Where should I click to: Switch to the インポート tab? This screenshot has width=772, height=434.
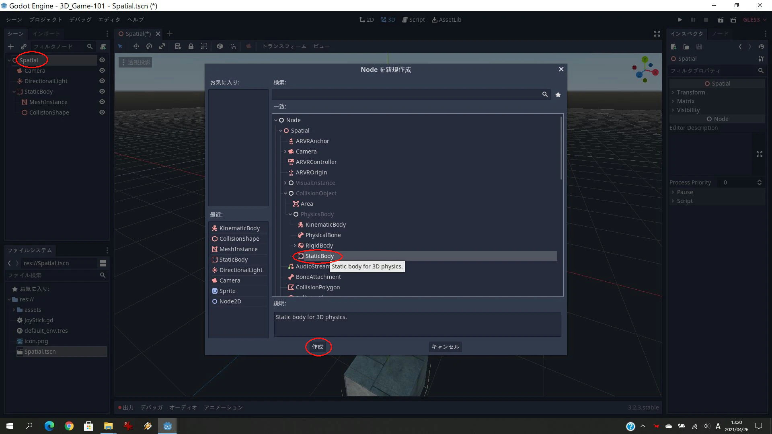[x=46, y=34]
